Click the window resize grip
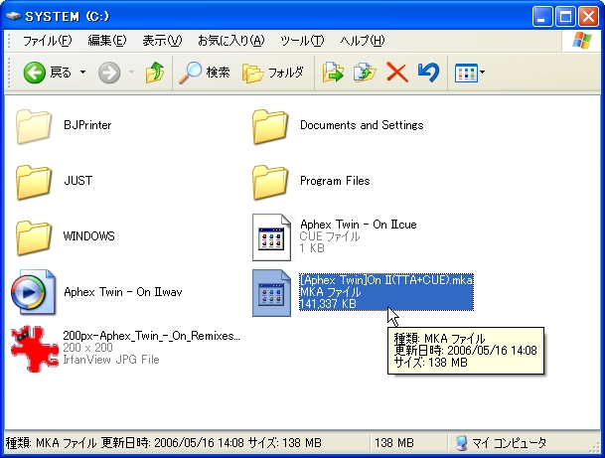This screenshot has width=605, height=458. coord(596,448)
